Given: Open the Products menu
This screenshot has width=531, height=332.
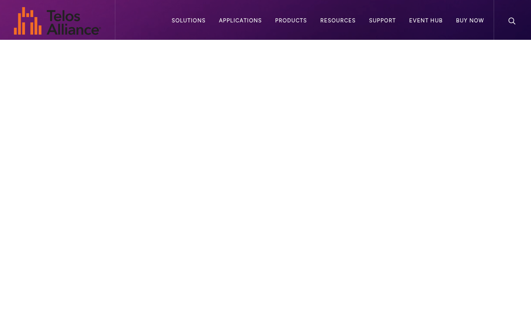Looking at the screenshot, I should tap(291, 21).
